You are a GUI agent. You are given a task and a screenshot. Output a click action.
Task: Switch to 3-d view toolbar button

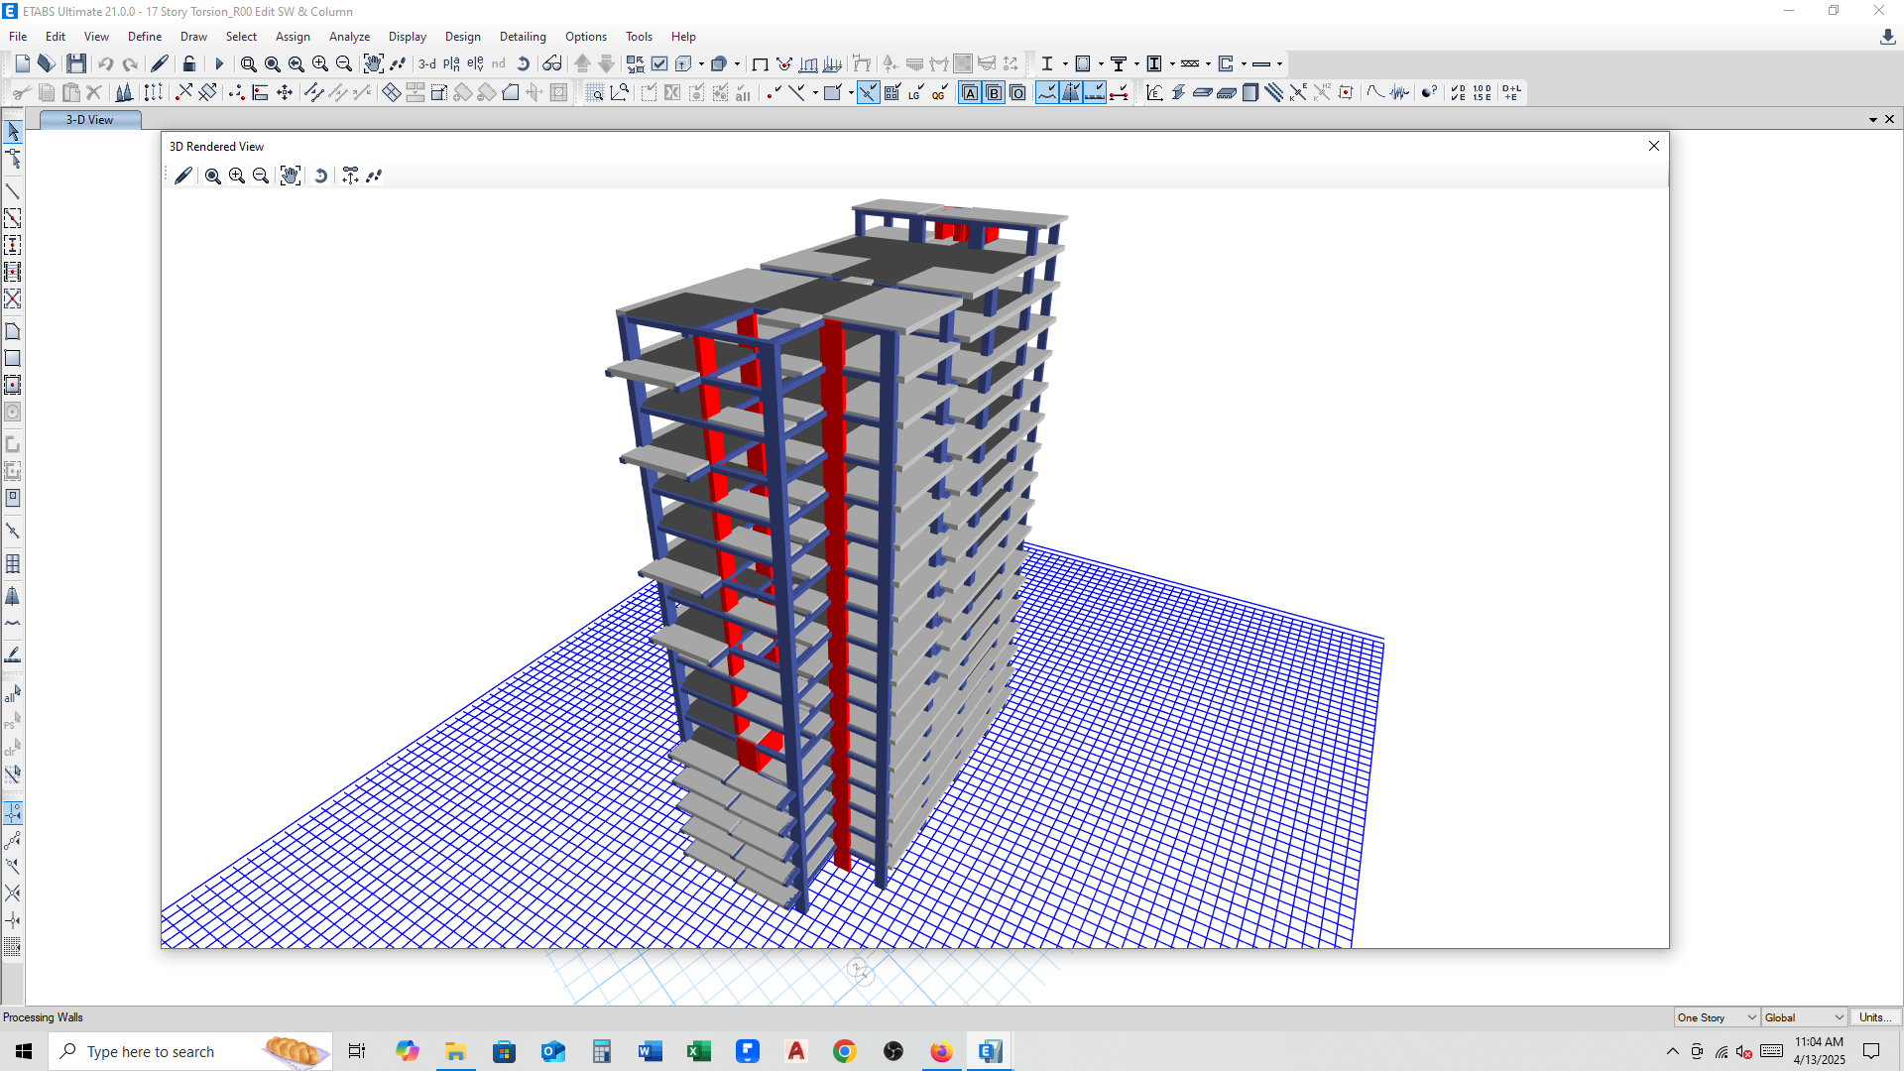point(426,63)
